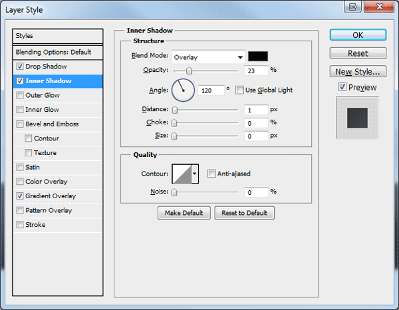Screen dimensions: 399x310
Task: Open the Blend Mode Overlay dropdown
Action: (x=208, y=57)
